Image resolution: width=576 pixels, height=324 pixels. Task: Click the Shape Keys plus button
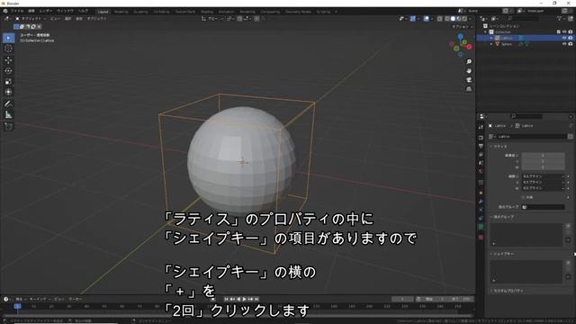568,263
